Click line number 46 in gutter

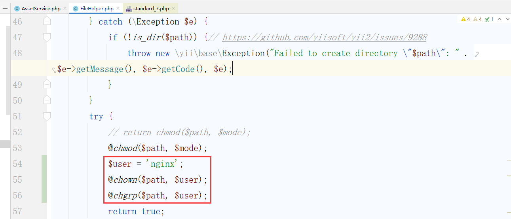point(17,21)
